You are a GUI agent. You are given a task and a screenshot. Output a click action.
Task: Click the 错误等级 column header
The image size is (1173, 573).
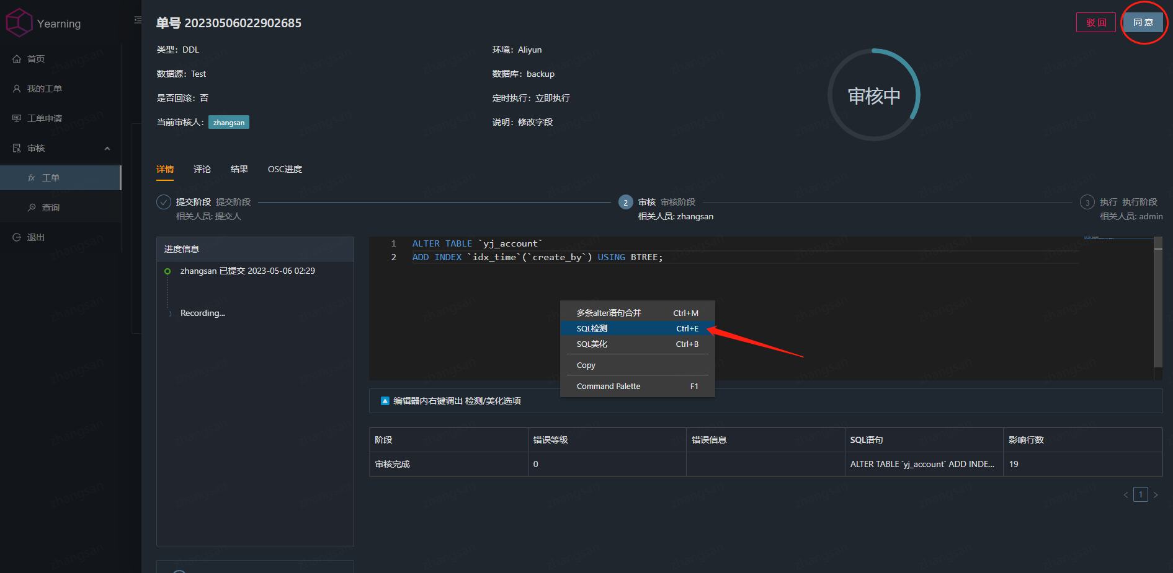point(607,440)
